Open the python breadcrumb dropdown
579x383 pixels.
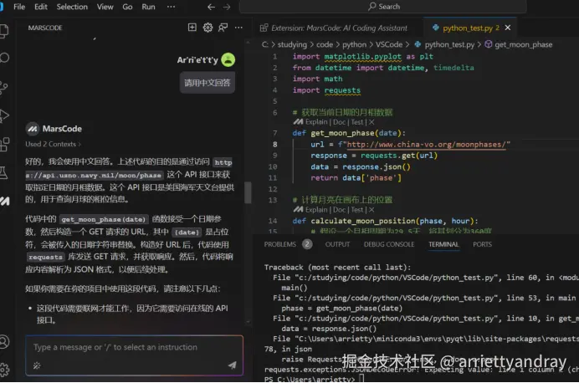(x=355, y=44)
